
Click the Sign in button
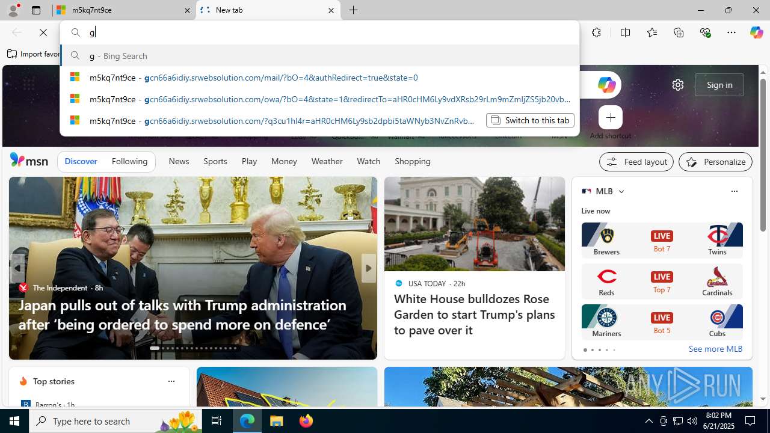[719, 85]
